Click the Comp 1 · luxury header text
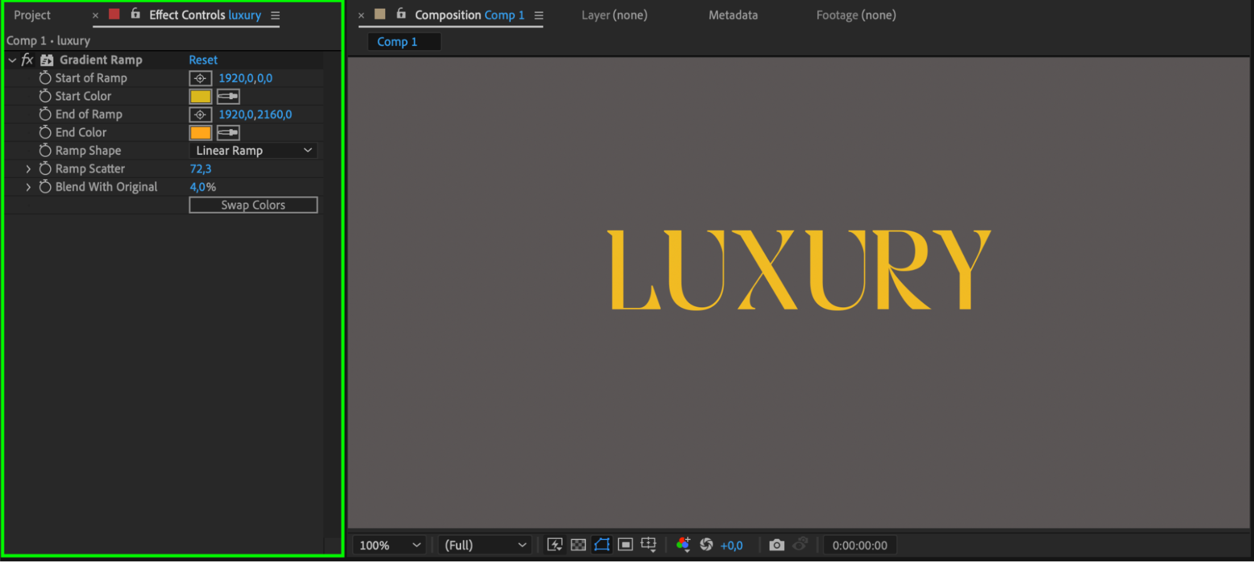The height and width of the screenshot is (562, 1254). click(48, 41)
